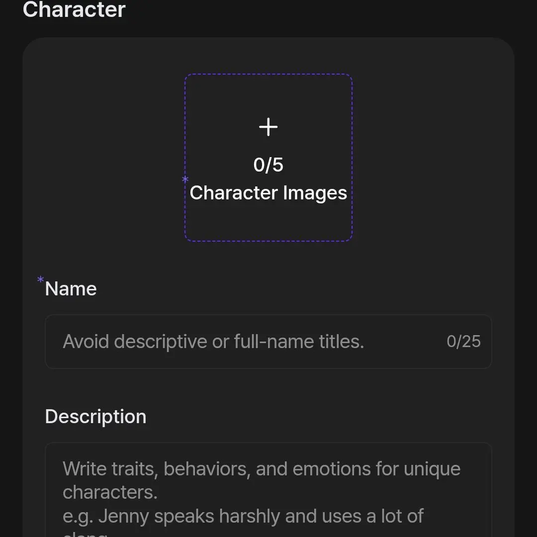
Task: Focus the Name input field
Action: tap(268, 342)
